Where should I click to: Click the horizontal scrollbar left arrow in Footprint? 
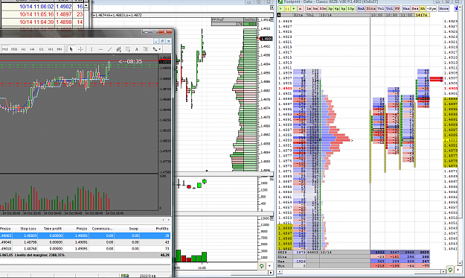pos(279,271)
